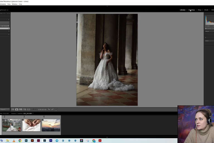Viewport: 214px width, 143px height.
Task: Open Survey view icon in the toolbar
Action: [x=25, y=109]
